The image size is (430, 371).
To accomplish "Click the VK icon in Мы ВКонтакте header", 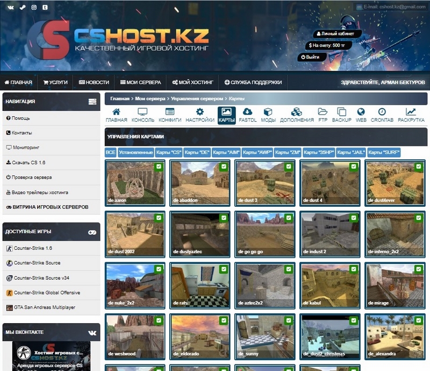I will click(92, 333).
